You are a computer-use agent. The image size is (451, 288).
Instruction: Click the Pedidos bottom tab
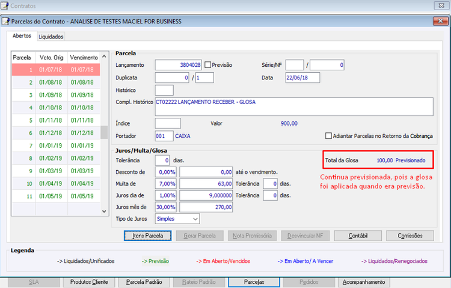(x=309, y=282)
